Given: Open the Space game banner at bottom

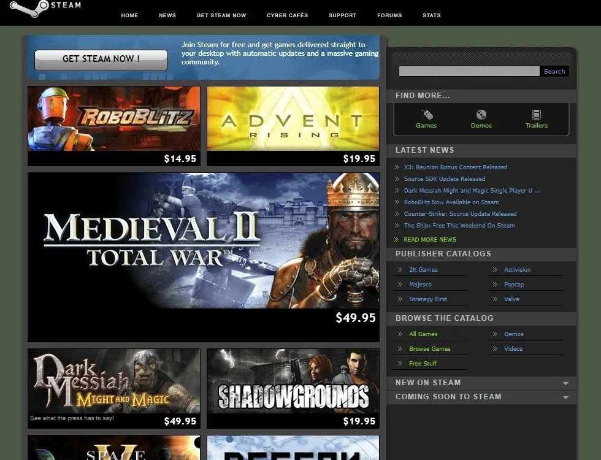Looking at the screenshot, I should point(114,447).
